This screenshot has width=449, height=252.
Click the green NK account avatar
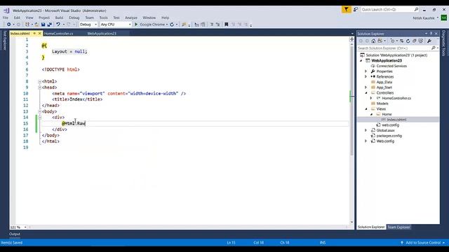[x=443, y=17]
